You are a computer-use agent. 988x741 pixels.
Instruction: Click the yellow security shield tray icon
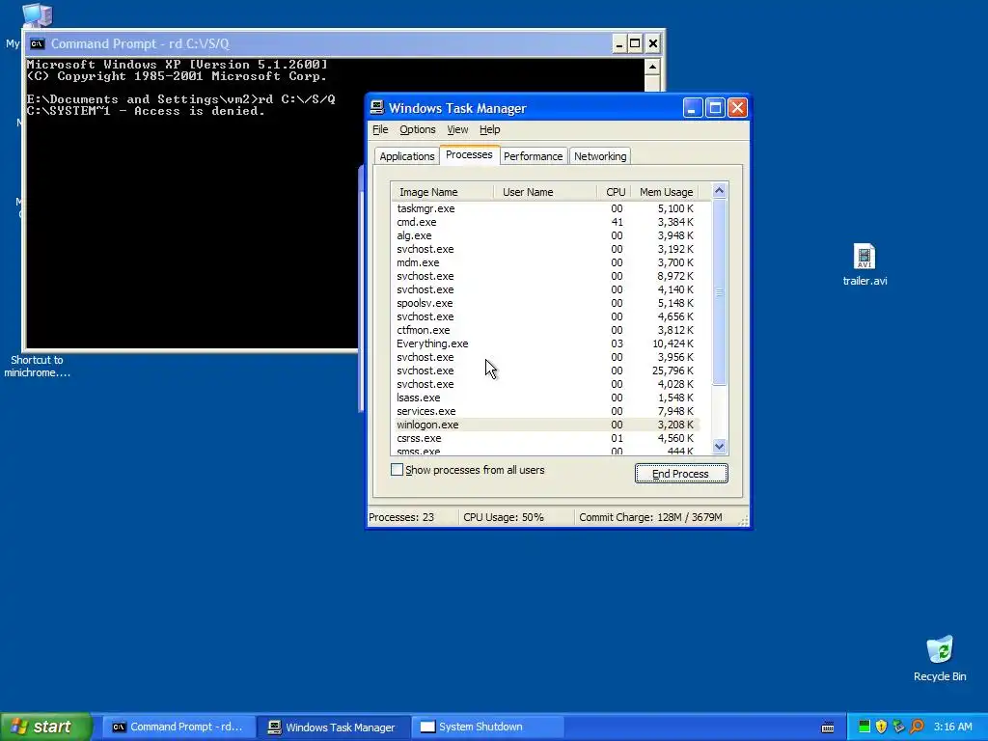tap(881, 727)
